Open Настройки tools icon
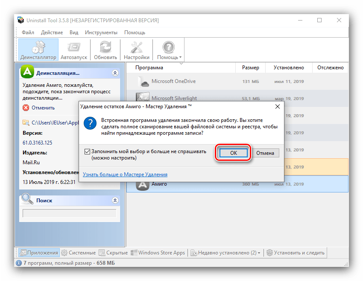 tap(137, 47)
